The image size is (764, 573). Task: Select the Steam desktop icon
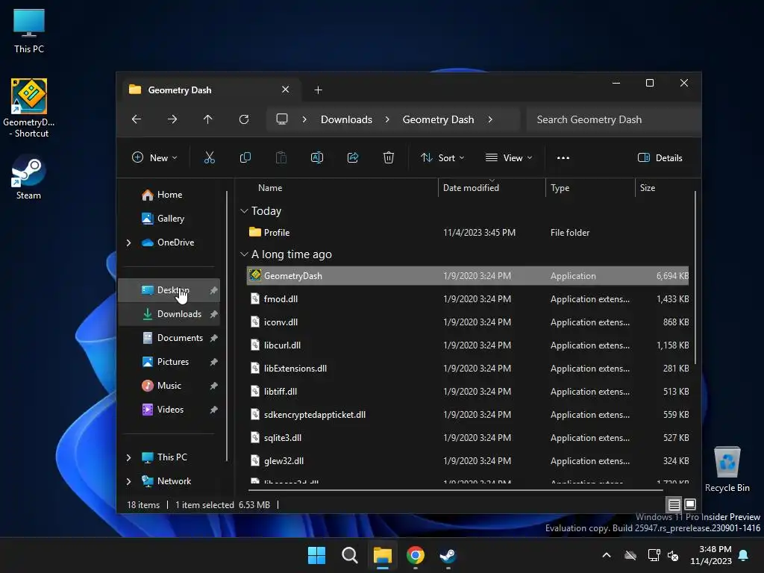pos(28,177)
